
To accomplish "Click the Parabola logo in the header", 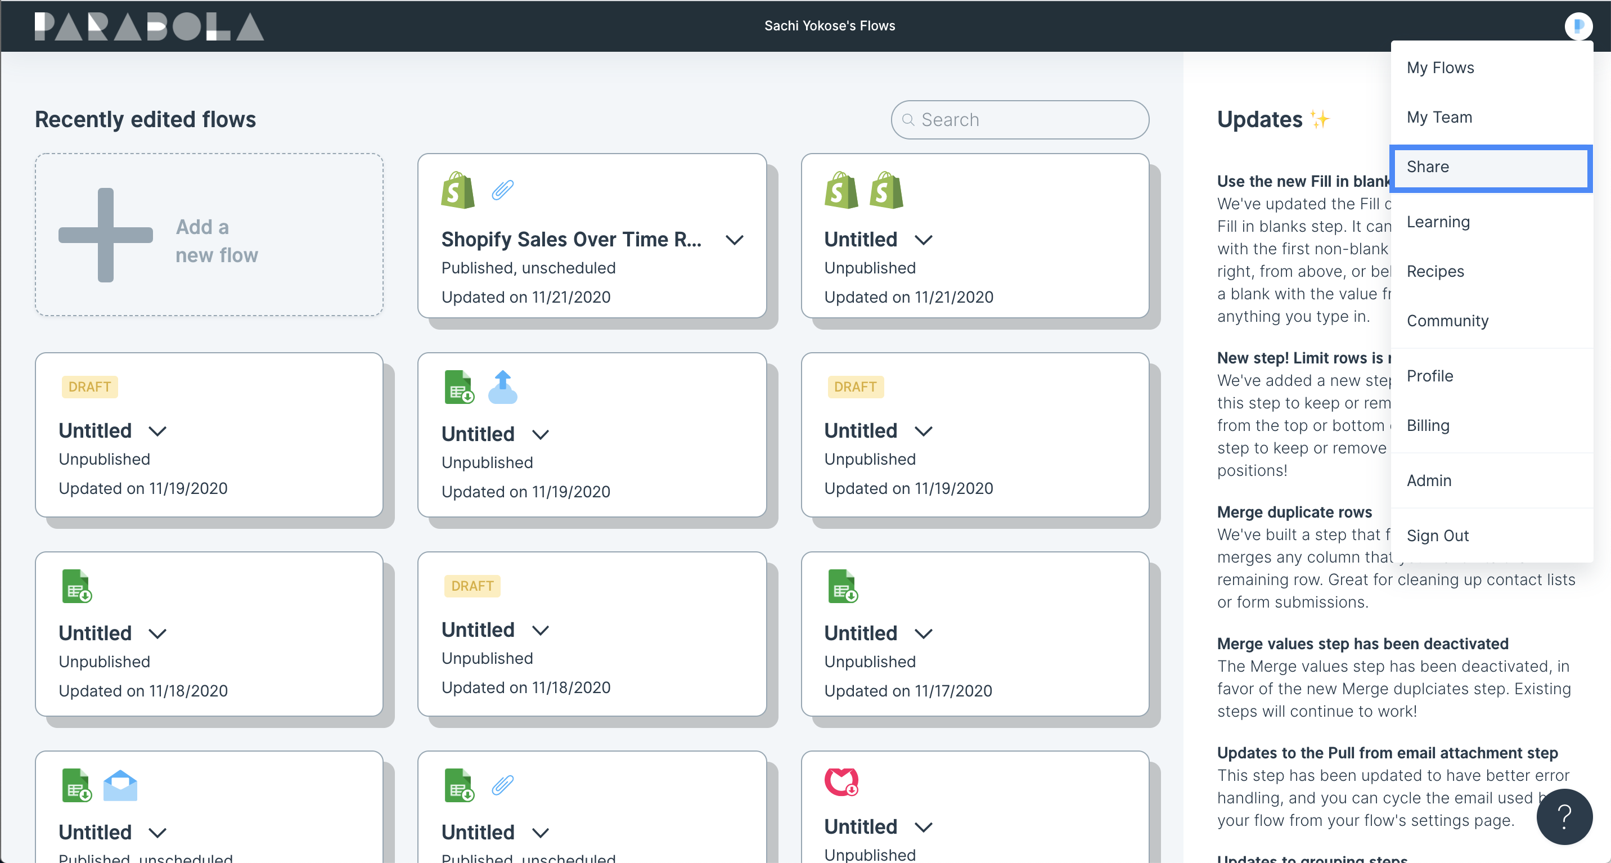I will coord(149,26).
